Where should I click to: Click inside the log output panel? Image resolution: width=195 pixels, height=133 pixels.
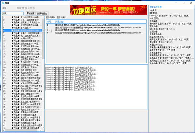(96, 87)
